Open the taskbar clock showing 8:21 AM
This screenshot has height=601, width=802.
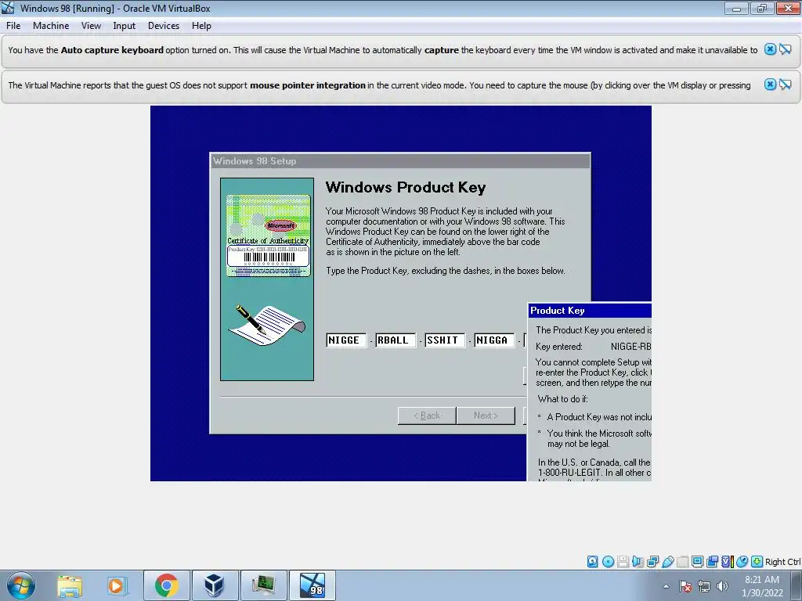coord(761,586)
